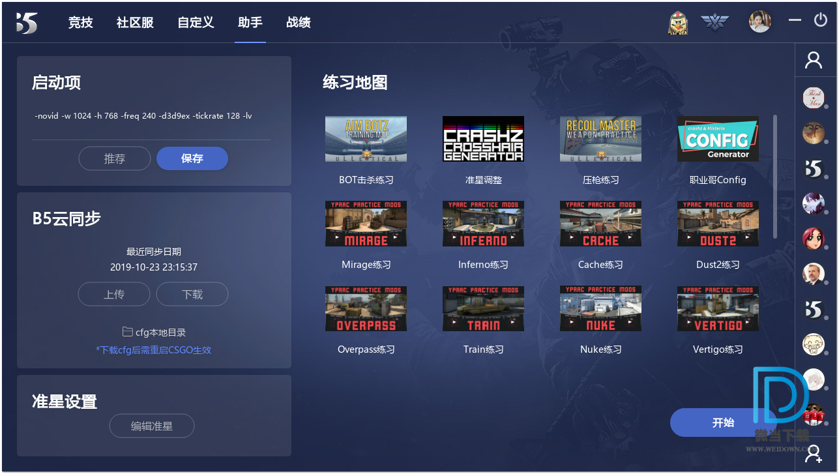Open the user profile avatar in the header
Screen dimensions: 839x474
pos(759,22)
